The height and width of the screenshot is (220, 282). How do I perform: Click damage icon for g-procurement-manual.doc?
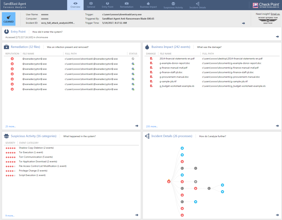click(151, 77)
